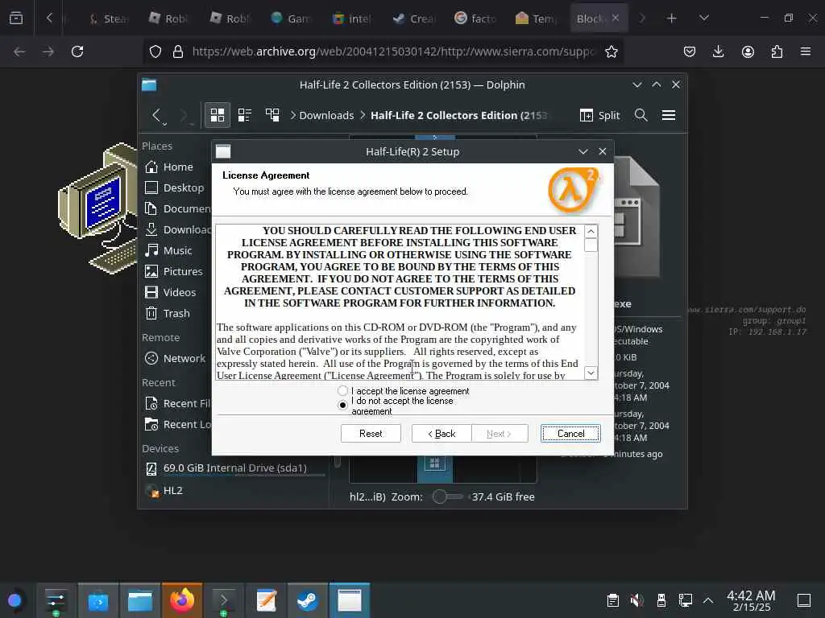
Task: Reload the page in Firefox
Action: point(77,51)
